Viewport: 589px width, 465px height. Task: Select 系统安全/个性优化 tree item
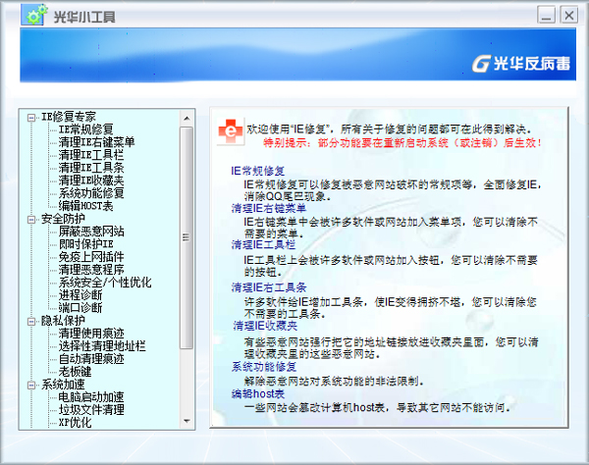tap(105, 283)
